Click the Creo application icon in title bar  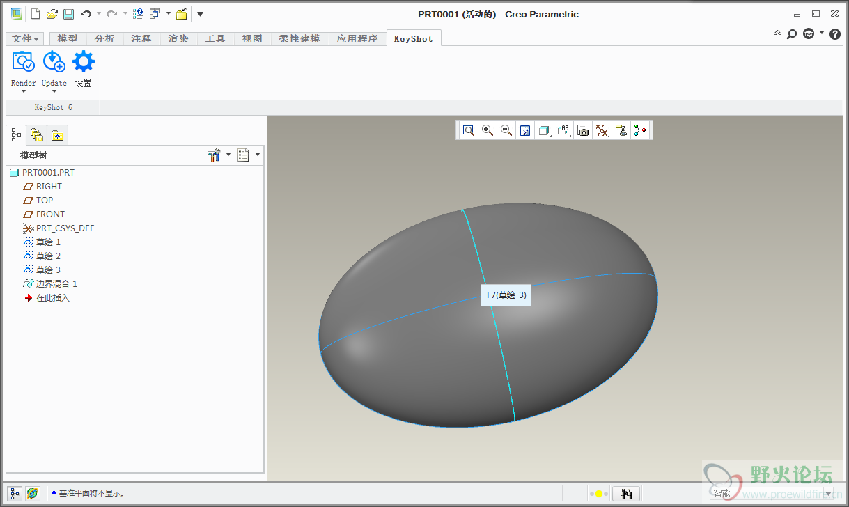coord(16,14)
